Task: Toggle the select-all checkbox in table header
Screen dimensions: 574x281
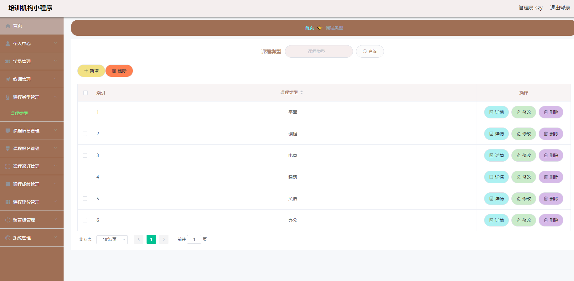Action: (85, 93)
